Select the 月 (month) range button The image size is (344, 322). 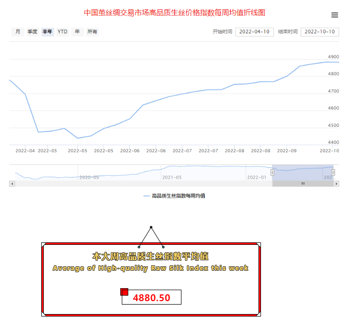coord(18,32)
